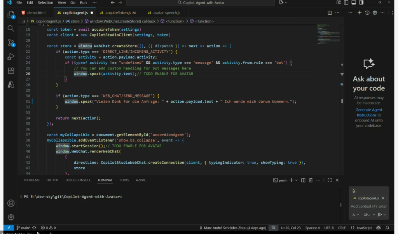Click the Search icon in activity bar
Screen dimensions: 398x234
pyautogui.click(x=11, y=29)
